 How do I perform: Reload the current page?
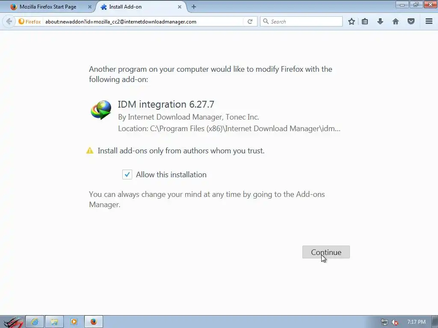tap(250, 21)
